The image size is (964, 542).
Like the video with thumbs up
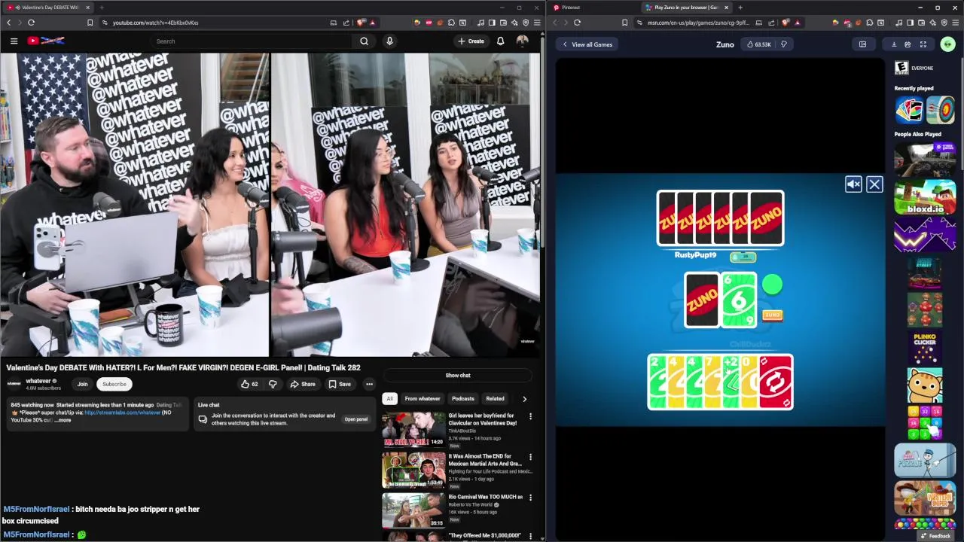249,384
